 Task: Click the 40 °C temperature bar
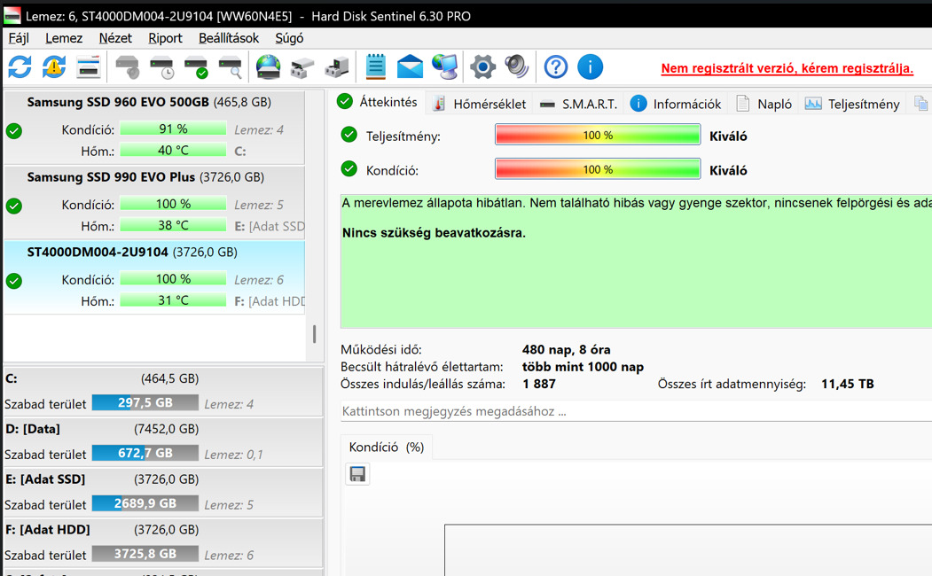point(173,151)
